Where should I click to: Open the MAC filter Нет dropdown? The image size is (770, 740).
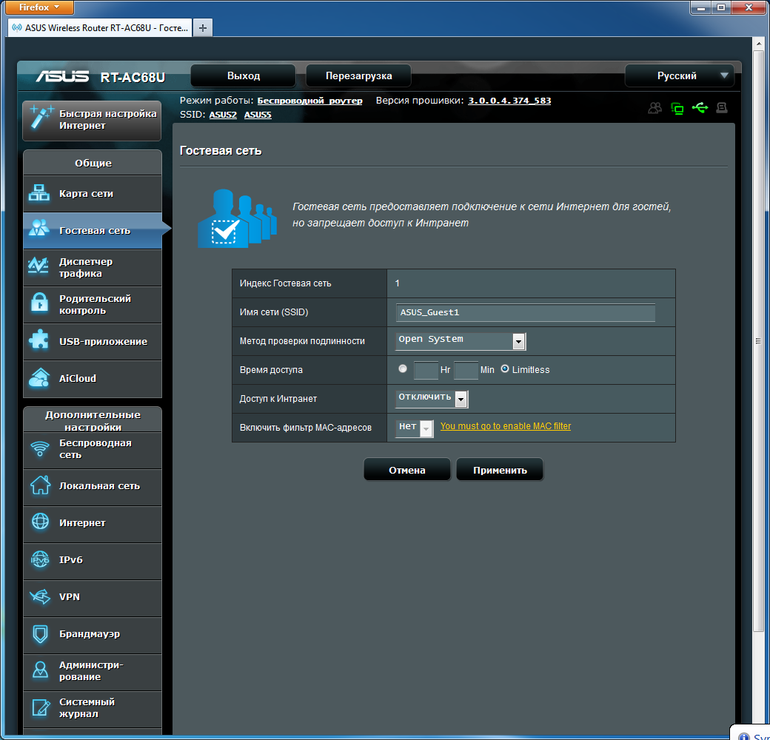(x=415, y=428)
